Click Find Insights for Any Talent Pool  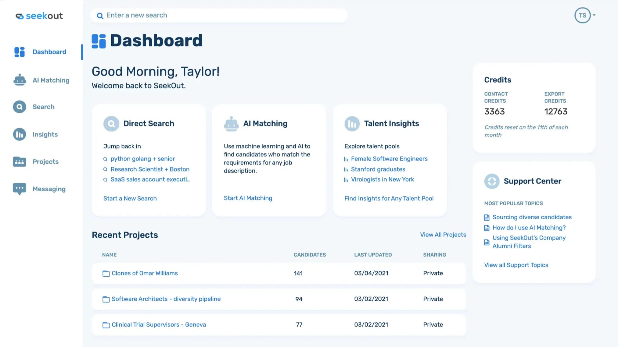tap(389, 198)
